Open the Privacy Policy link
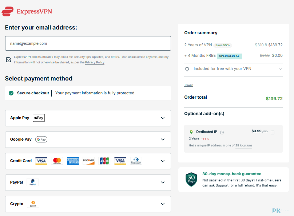294x216 pixels. [95, 62]
